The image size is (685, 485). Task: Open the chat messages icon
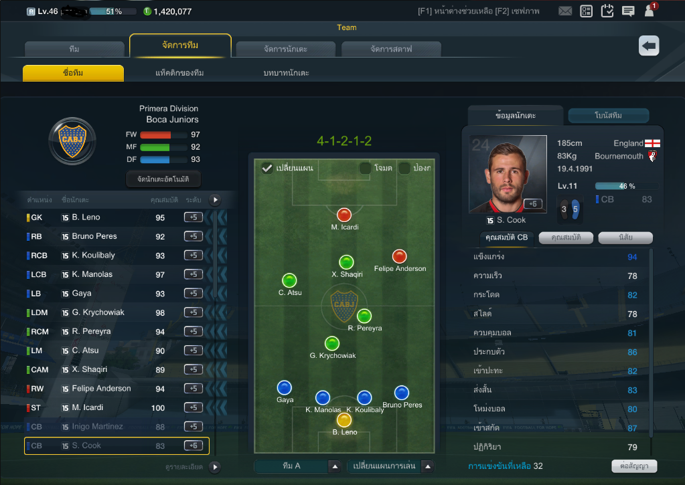pyautogui.click(x=628, y=11)
